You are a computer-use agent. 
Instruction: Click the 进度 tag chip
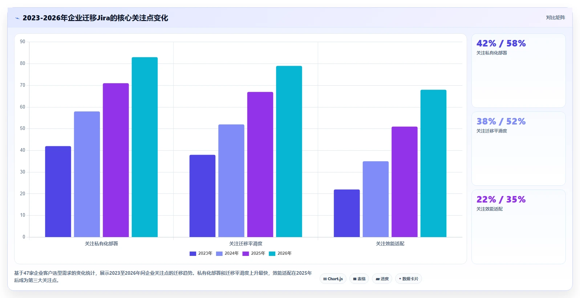coord(382,279)
